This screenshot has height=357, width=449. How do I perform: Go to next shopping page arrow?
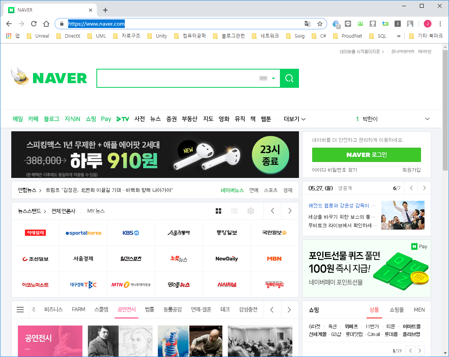(x=420, y=350)
